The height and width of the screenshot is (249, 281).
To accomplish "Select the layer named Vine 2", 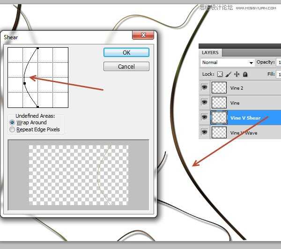I will (237, 88).
